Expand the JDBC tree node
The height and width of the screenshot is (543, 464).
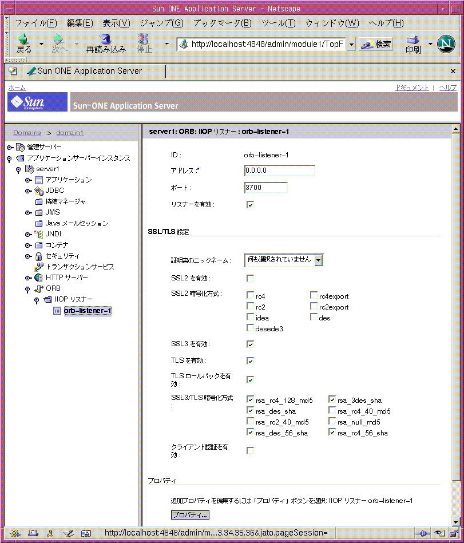click(29, 191)
